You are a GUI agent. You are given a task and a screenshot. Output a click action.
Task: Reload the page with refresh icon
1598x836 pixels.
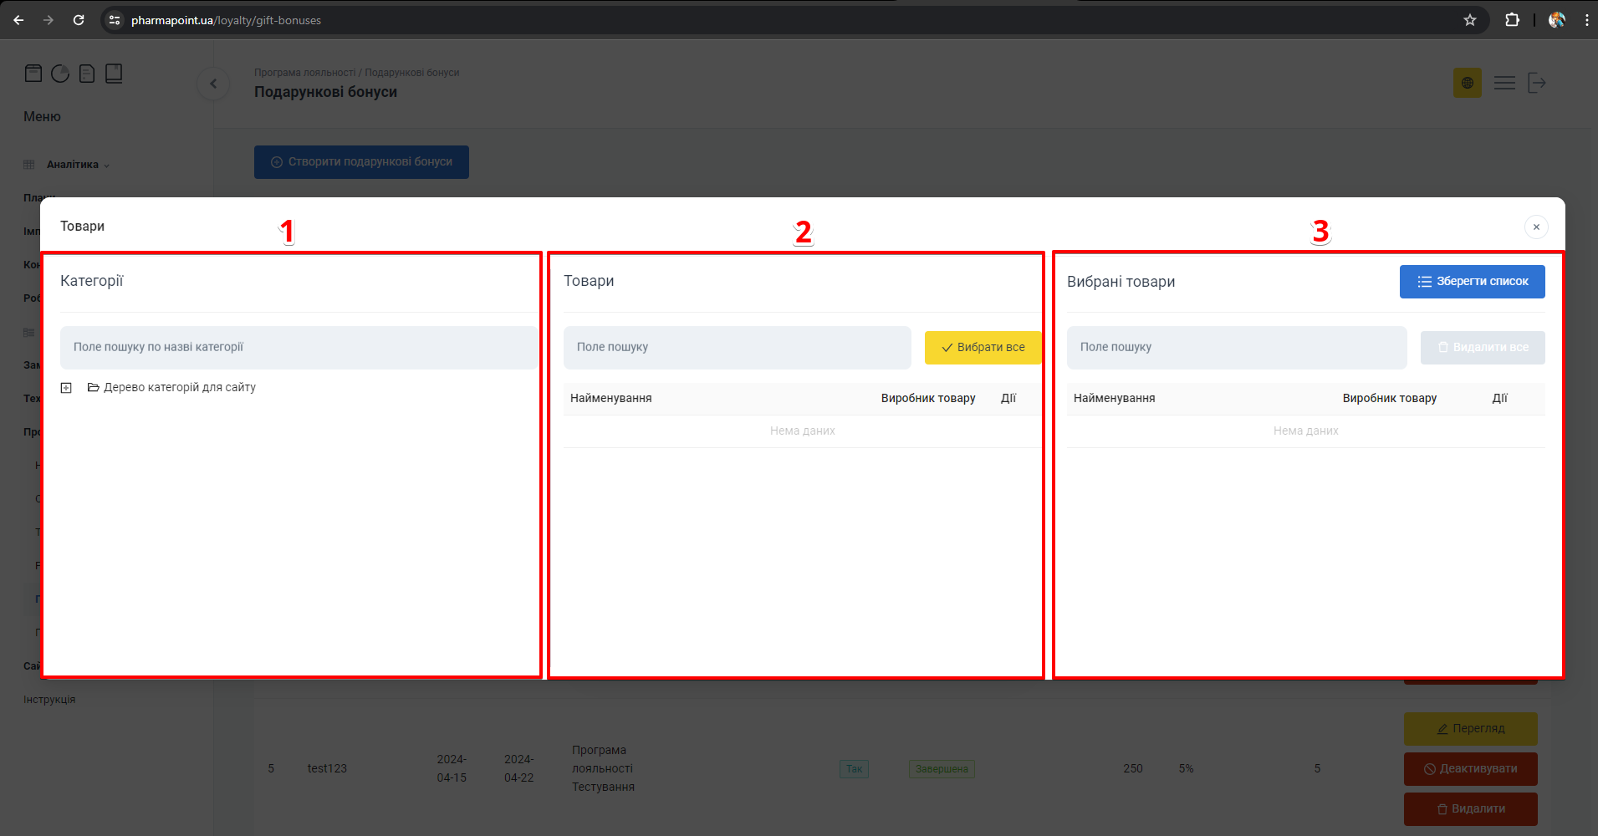point(79,20)
